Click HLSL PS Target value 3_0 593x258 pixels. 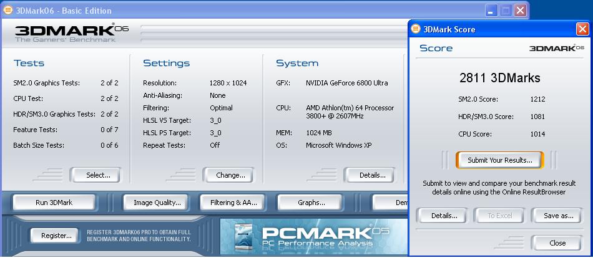(215, 133)
